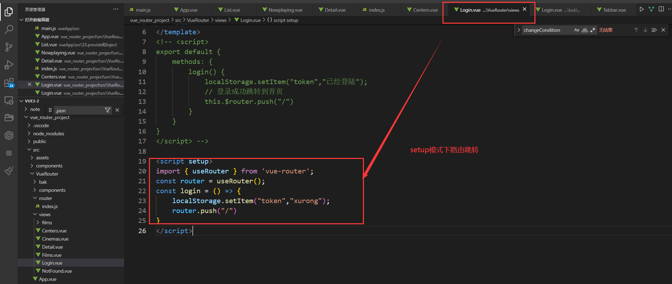Image resolution: width=672 pixels, height=284 pixels.
Task: Toggle regular expression in find widget
Action: click(593, 30)
